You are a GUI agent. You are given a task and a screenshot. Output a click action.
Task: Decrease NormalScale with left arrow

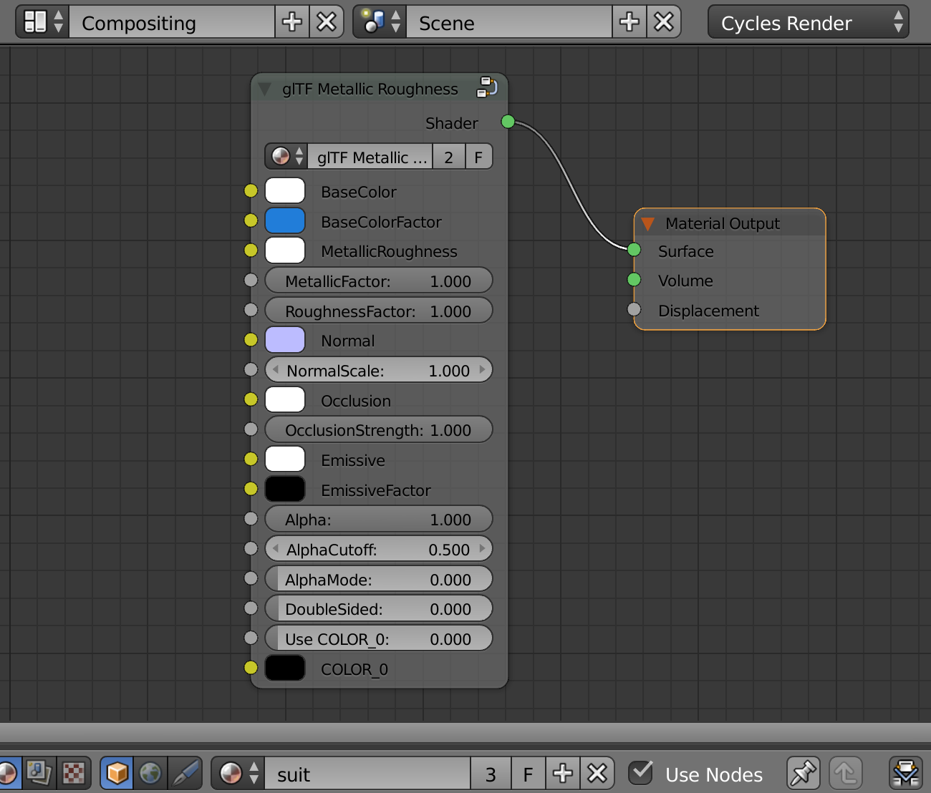point(276,370)
